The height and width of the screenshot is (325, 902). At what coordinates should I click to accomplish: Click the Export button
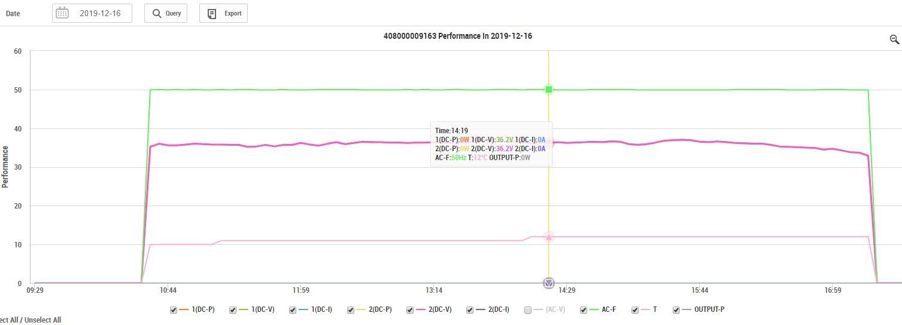pos(223,13)
